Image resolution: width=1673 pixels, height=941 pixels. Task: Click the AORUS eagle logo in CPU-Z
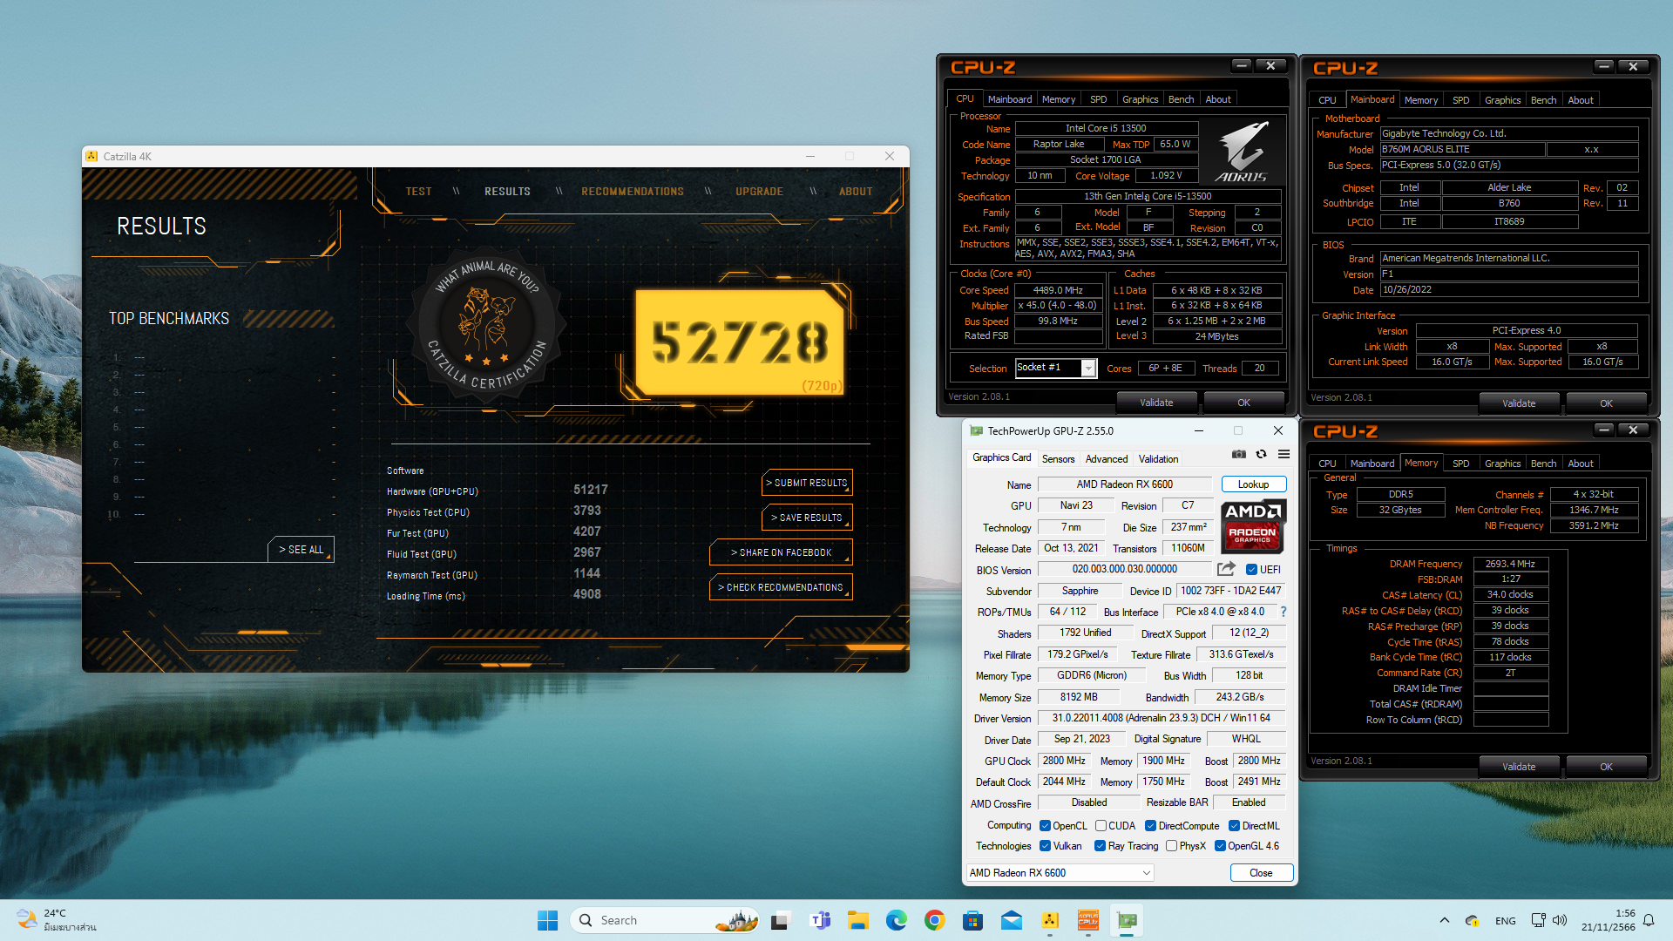(1242, 151)
